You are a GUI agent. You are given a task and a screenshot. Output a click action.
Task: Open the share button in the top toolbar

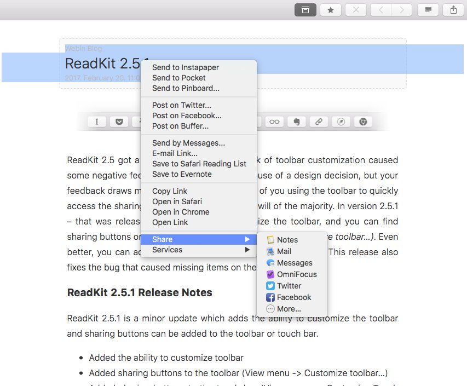coord(454,10)
